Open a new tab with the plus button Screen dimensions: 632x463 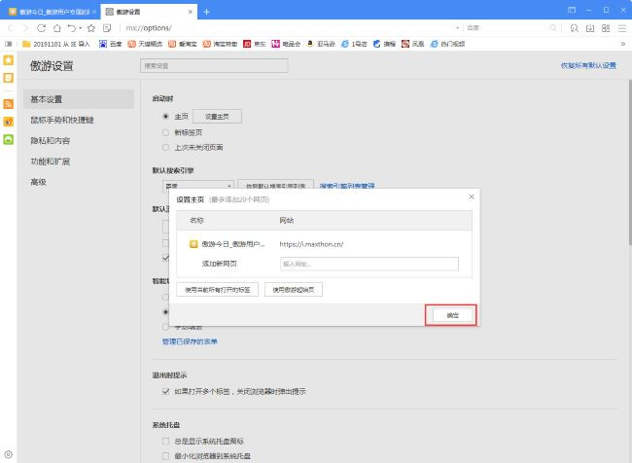[206, 11]
